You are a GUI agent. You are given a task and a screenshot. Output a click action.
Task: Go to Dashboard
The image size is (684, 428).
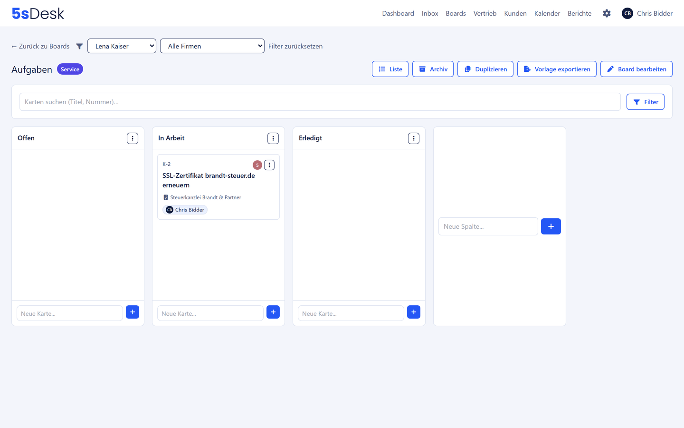[398, 13]
